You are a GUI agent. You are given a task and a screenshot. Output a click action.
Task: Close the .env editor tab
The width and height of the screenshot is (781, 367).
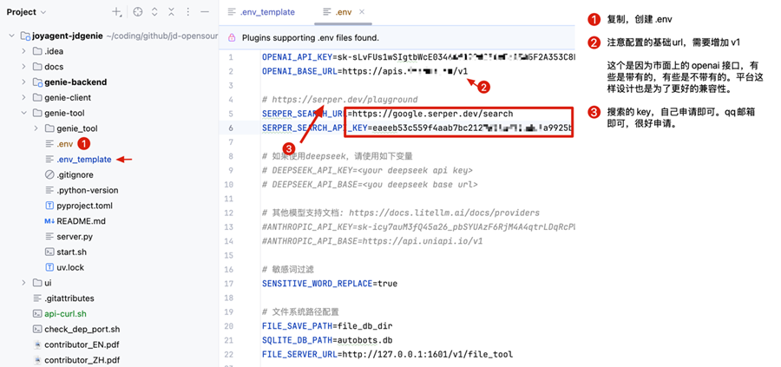(362, 12)
